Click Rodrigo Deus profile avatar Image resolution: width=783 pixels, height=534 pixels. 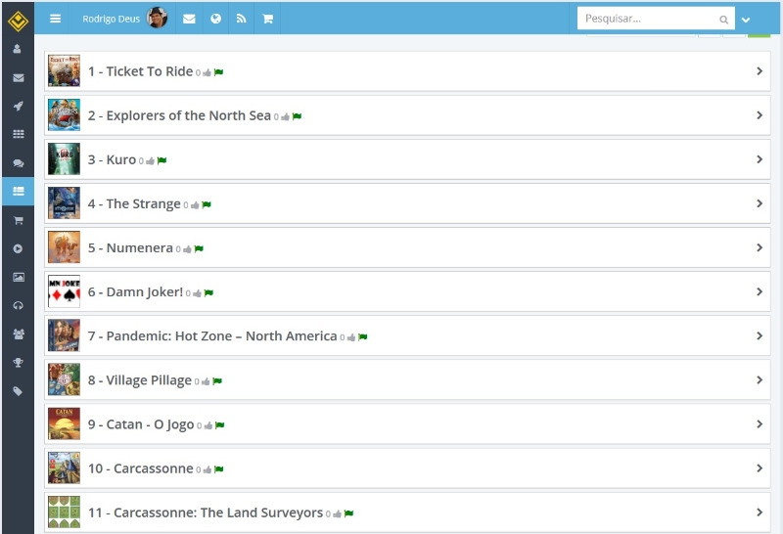pos(157,18)
